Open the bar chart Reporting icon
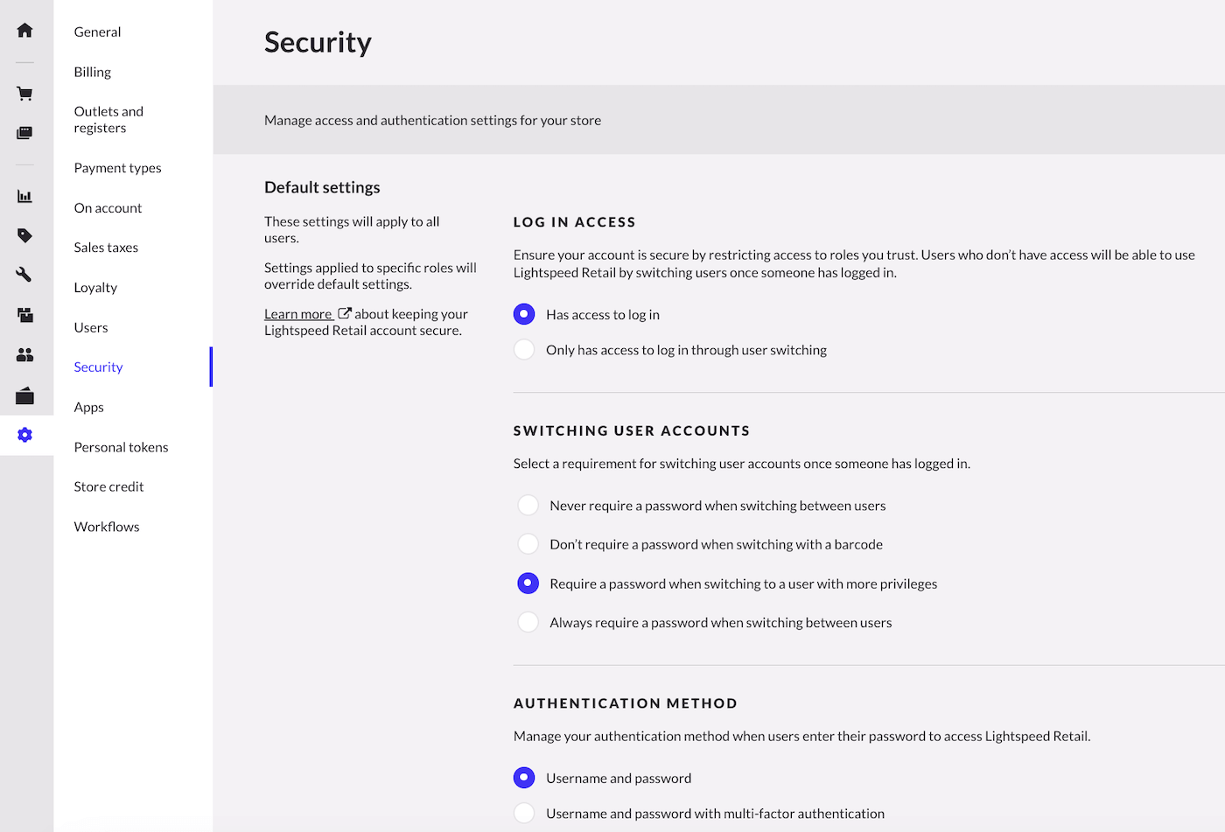The image size is (1225, 832). tap(25, 196)
